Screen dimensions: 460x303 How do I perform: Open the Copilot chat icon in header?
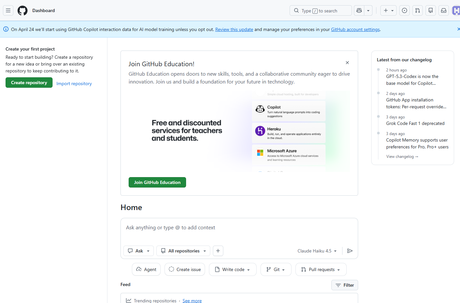tap(359, 10)
